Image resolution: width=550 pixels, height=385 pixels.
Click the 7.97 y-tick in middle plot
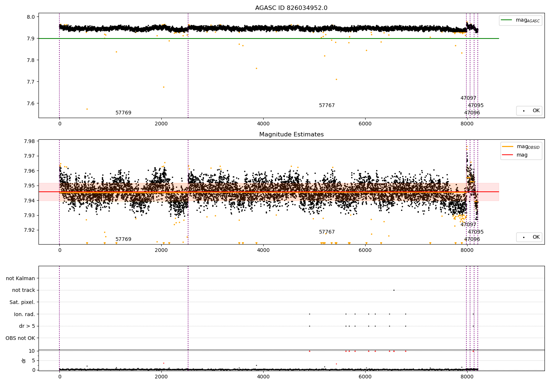(x=29, y=156)
